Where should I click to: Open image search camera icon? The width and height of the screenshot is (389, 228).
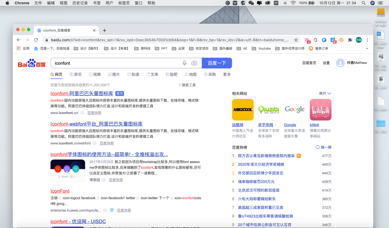[x=194, y=63]
